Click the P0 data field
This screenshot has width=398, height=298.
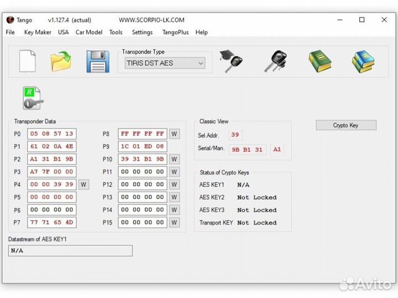click(x=51, y=134)
